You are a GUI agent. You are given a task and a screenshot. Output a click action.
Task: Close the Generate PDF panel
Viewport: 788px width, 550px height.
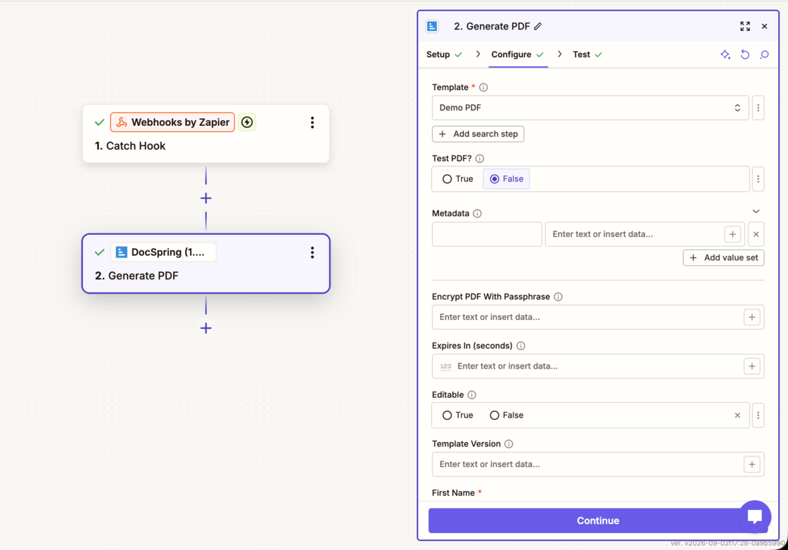764,26
